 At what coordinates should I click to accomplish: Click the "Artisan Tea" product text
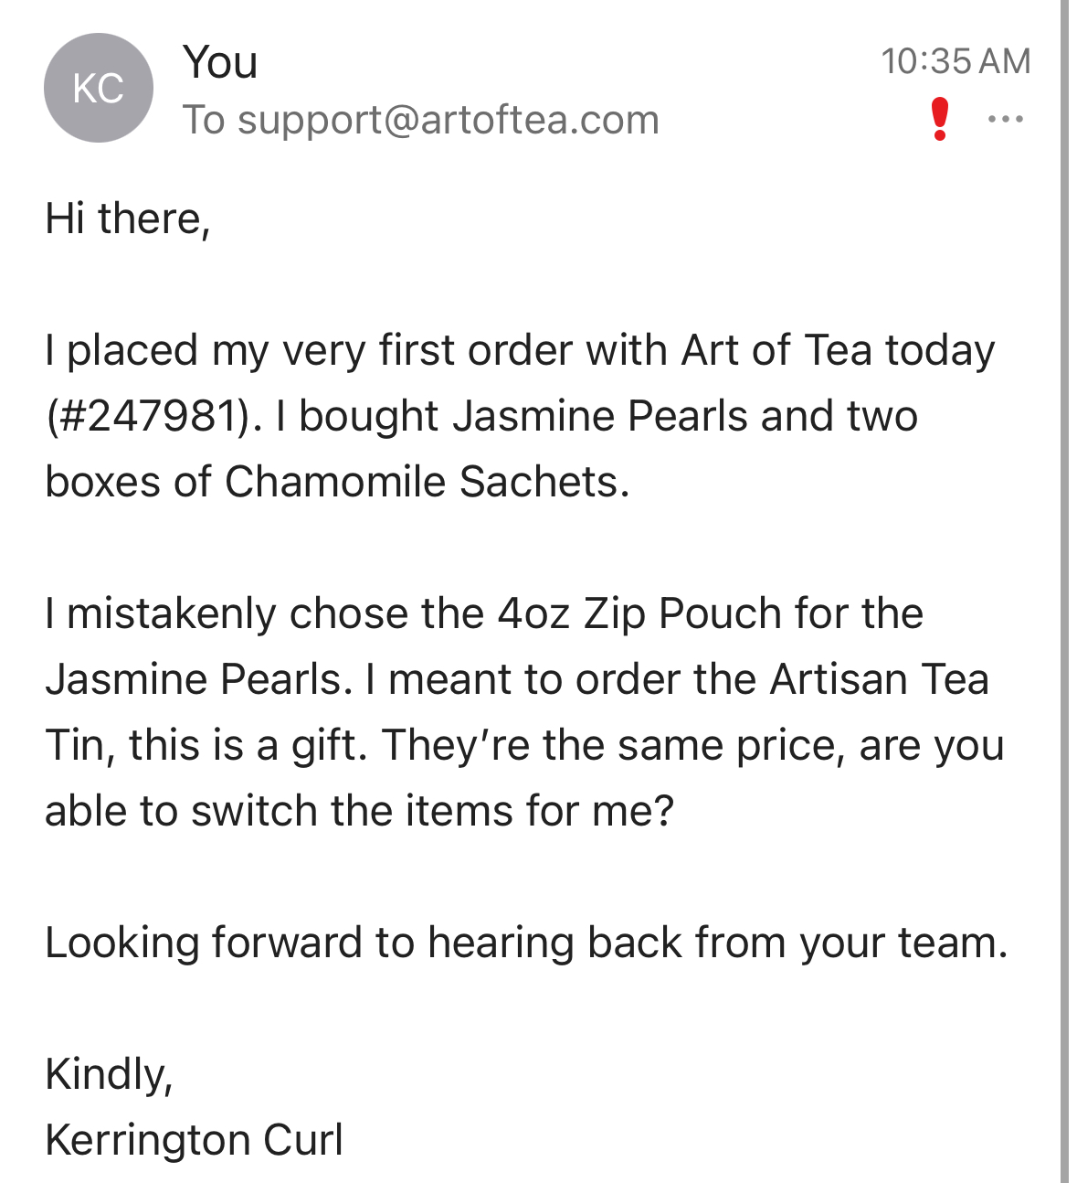pyautogui.click(x=879, y=679)
